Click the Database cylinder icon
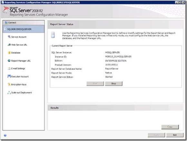Viewport: 187px width, 141px height. tap(9, 52)
